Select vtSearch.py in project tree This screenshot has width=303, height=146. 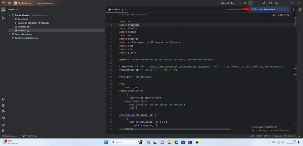pos(56,30)
